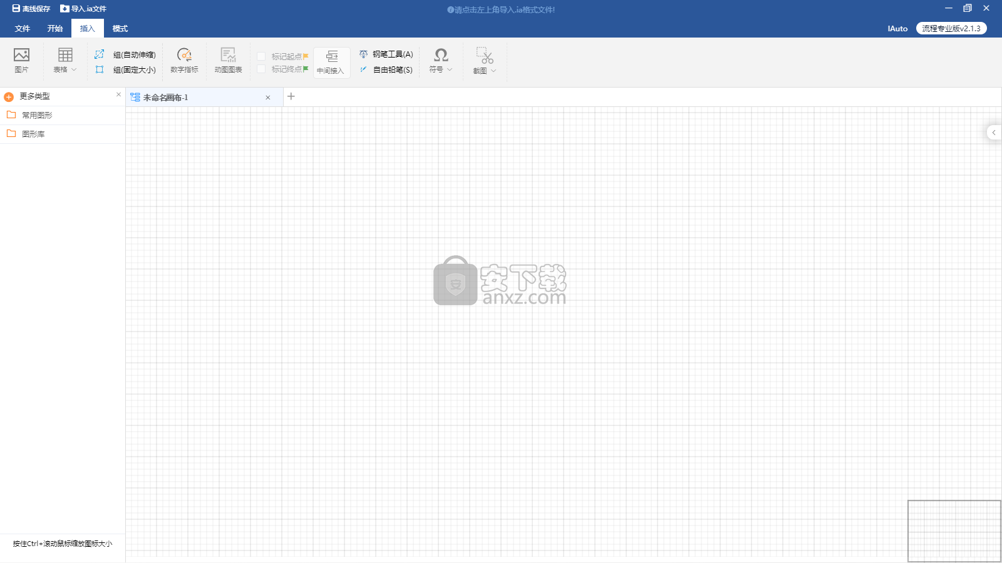The width and height of the screenshot is (1002, 563).
Task: Restore the window size
Action: [x=968, y=8]
